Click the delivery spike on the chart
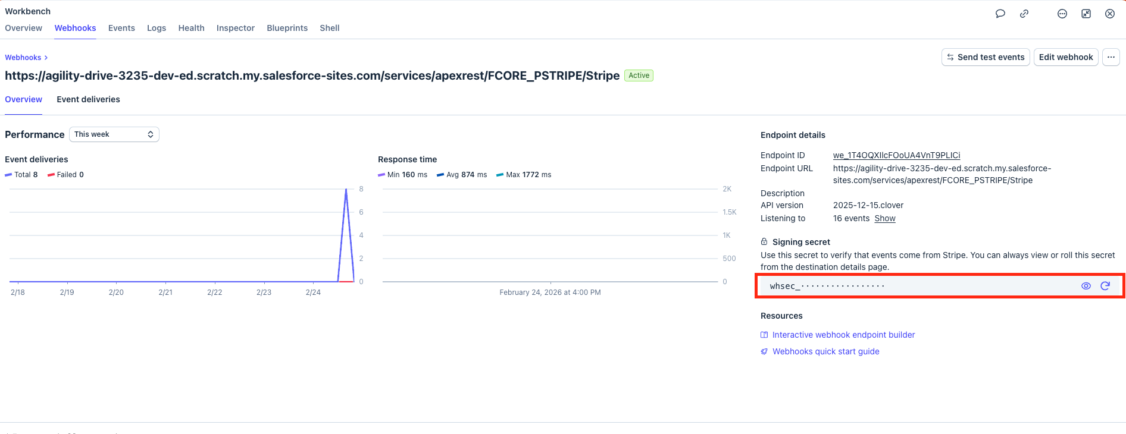The width and height of the screenshot is (1126, 434). click(346, 235)
